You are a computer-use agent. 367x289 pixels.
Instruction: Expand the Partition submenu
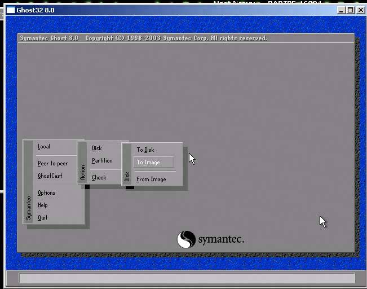(x=102, y=161)
